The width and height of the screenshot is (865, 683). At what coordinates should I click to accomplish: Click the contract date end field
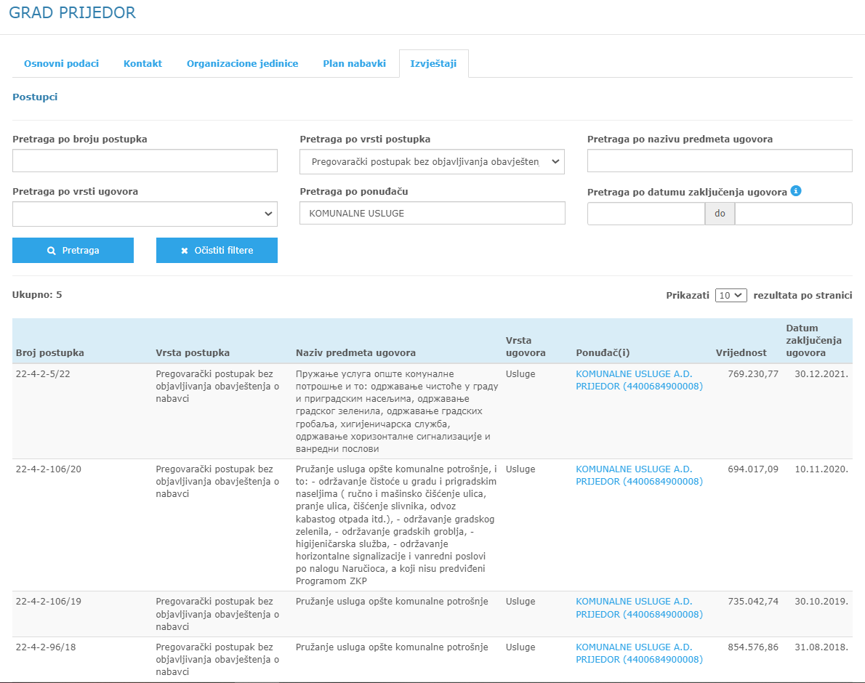(x=793, y=214)
